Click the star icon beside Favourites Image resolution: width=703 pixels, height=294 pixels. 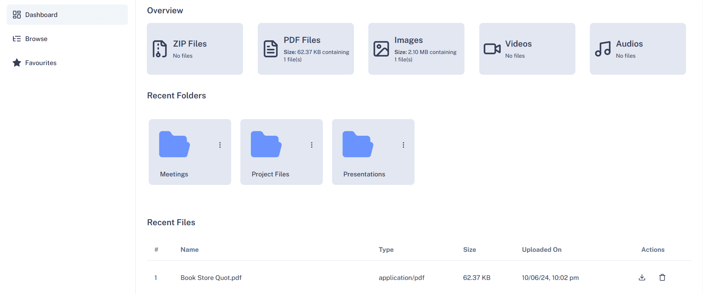[17, 63]
